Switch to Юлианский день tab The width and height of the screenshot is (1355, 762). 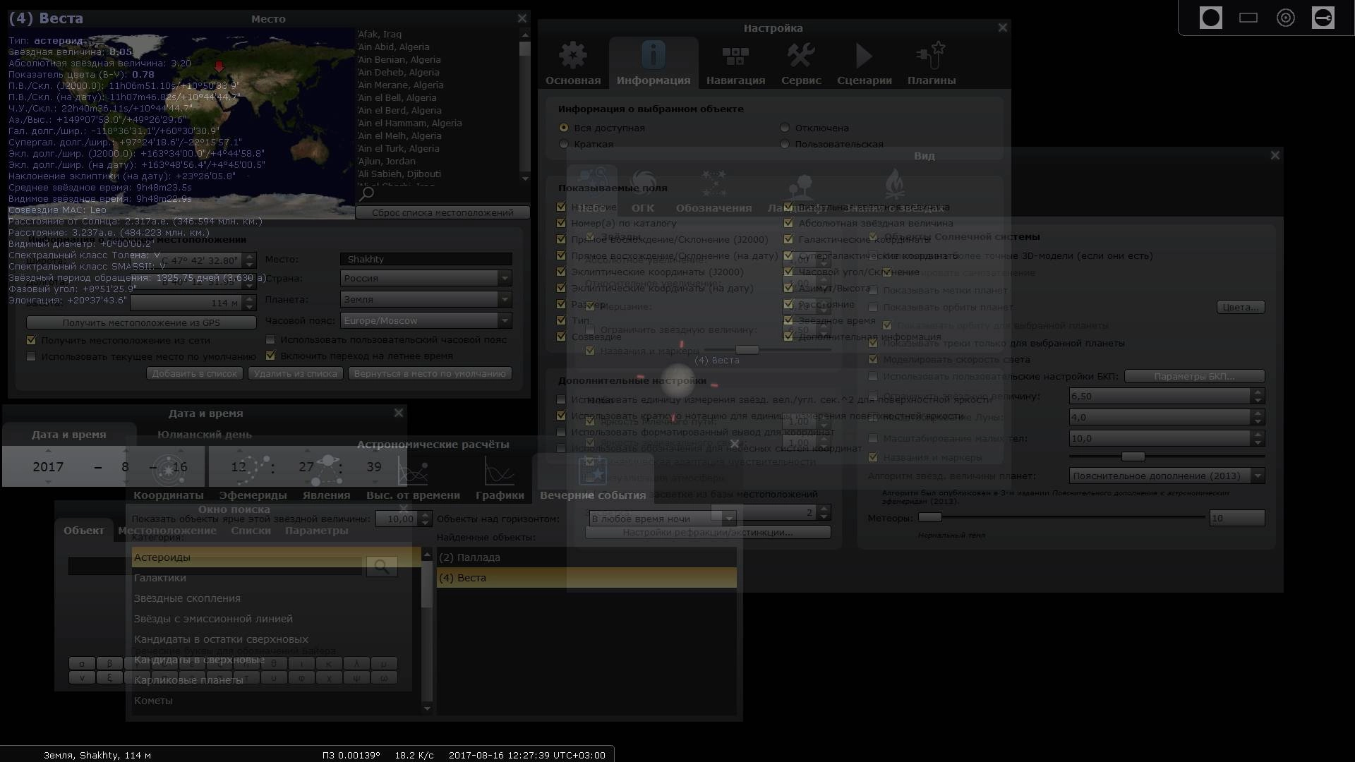(x=204, y=435)
